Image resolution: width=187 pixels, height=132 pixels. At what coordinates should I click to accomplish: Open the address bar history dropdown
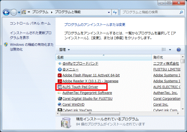click(x=109, y=12)
